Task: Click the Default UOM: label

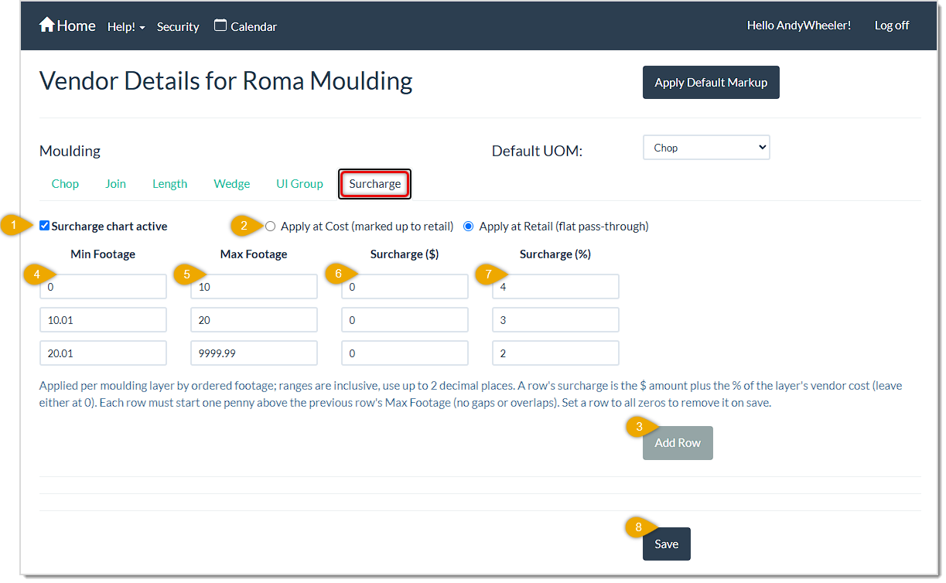Action: point(537,152)
